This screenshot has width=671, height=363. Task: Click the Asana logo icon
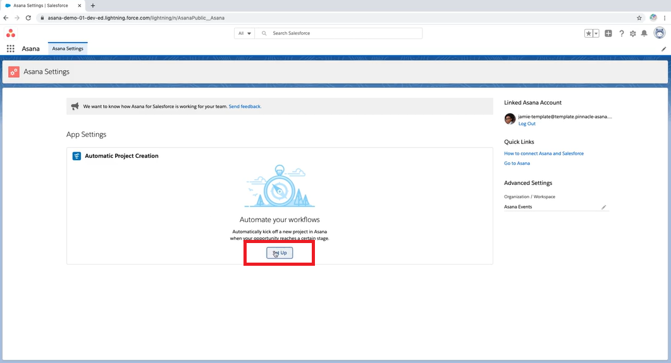click(11, 33)
